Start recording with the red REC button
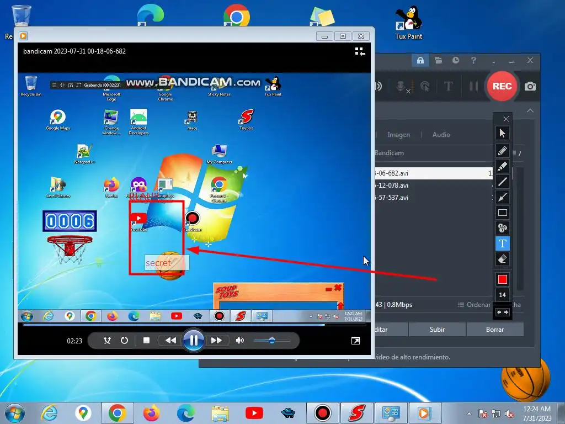The image size is (565, 424). coord(502,86)
